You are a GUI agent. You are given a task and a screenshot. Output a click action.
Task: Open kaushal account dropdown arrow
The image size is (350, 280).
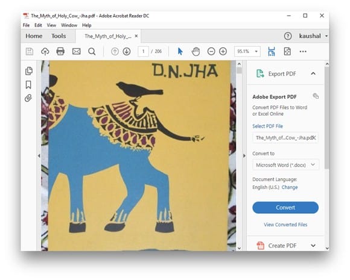[326, 36]
